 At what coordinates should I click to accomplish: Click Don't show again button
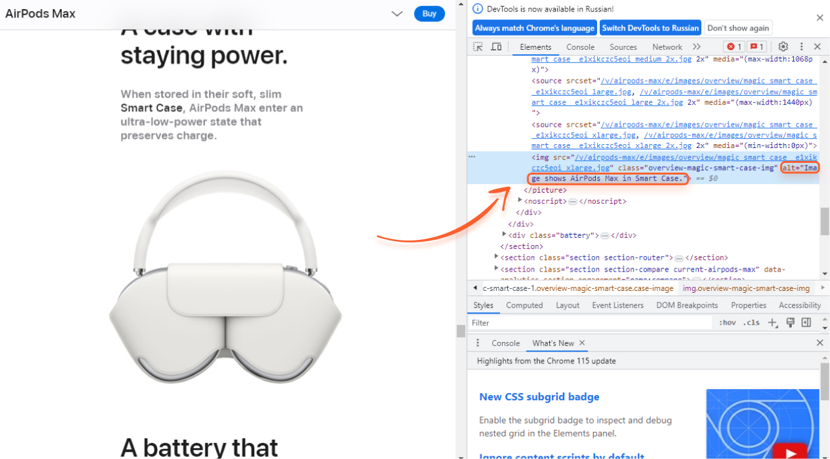click(x=738, y=28)
